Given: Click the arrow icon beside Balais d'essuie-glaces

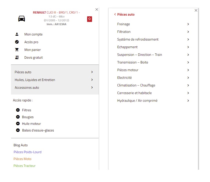Looking at the screenshot, I should tap(18, 130).
